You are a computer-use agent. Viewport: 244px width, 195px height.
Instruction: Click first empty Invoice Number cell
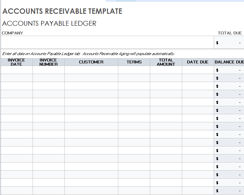pos(49,70)
